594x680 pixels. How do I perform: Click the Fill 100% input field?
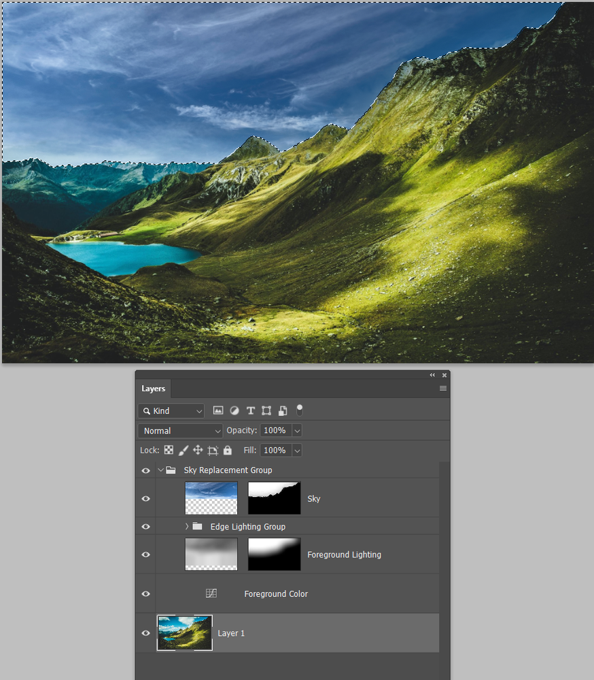point(276,451)
